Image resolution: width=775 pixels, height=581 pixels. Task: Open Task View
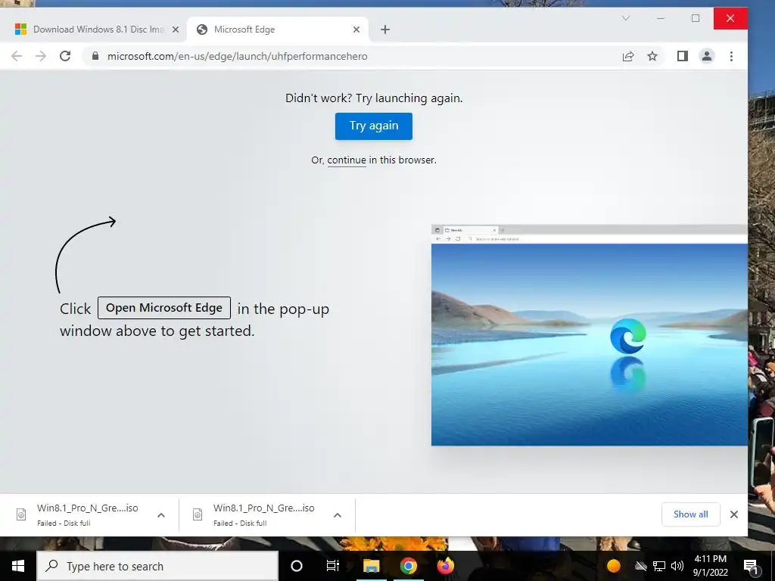pos(333,566)
